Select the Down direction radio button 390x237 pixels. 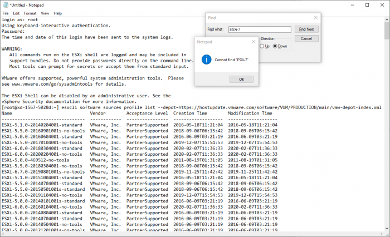280,46
